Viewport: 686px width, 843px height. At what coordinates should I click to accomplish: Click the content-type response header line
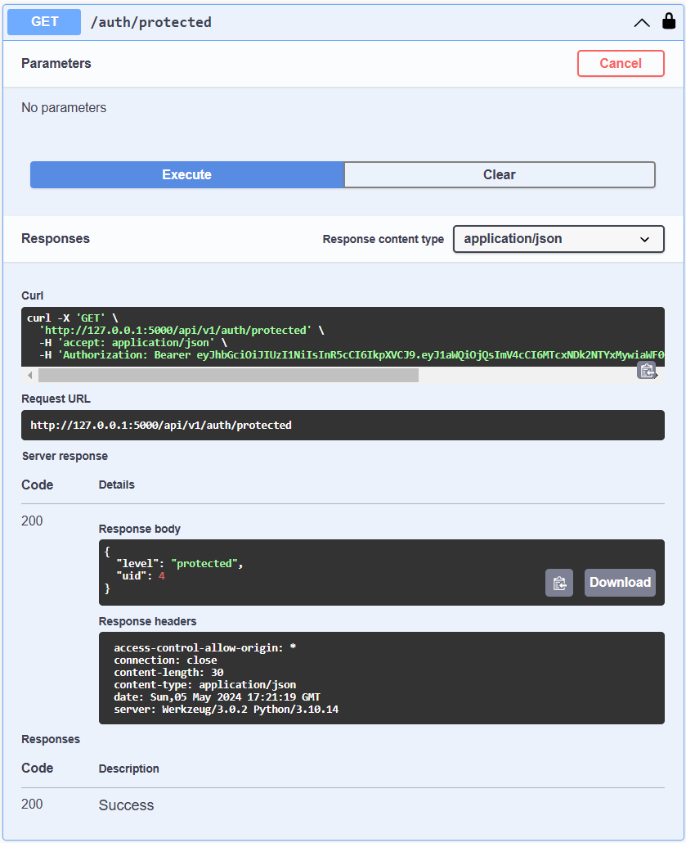click(204, 684)
